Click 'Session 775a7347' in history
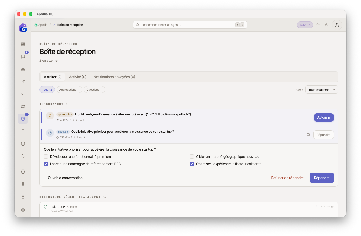 tap(62, 211)
